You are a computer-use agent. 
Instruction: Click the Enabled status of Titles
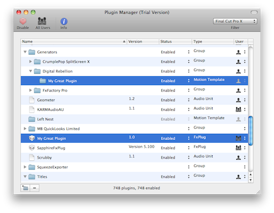coord(168,177)
